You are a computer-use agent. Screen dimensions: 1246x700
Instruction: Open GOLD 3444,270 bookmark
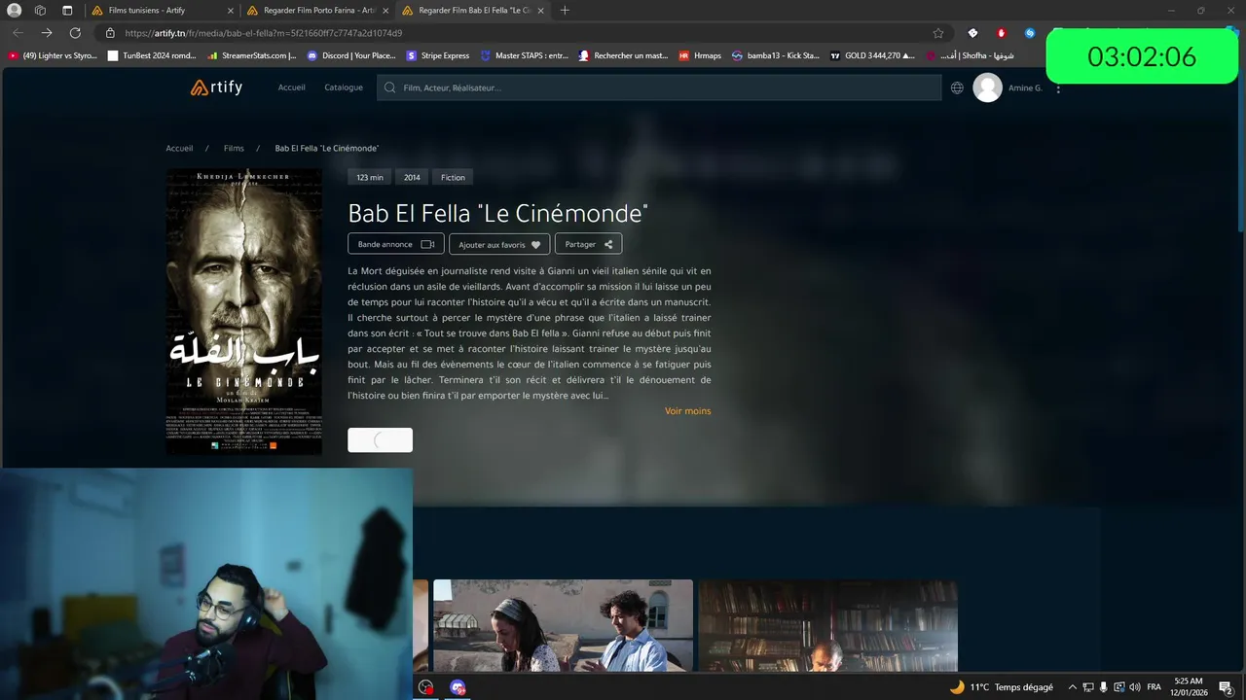[873, 55]
